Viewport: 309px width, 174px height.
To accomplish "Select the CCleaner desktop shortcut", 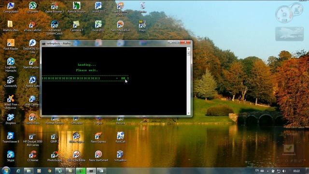I will coord(33,156).
